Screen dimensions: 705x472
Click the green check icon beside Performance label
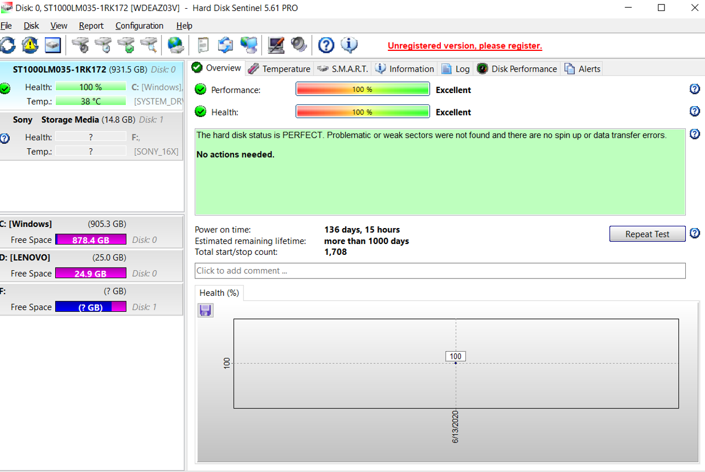[x=201, y=90]
